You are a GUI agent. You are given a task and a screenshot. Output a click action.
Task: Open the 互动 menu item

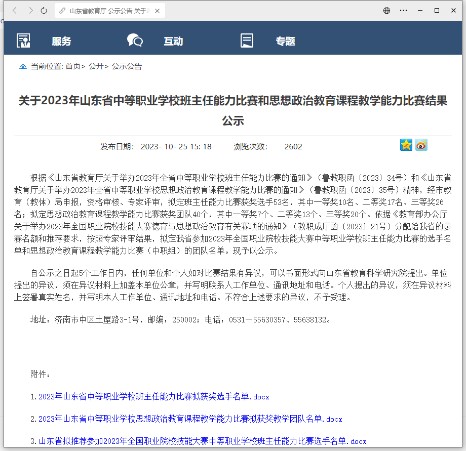[x=174, y=42]
